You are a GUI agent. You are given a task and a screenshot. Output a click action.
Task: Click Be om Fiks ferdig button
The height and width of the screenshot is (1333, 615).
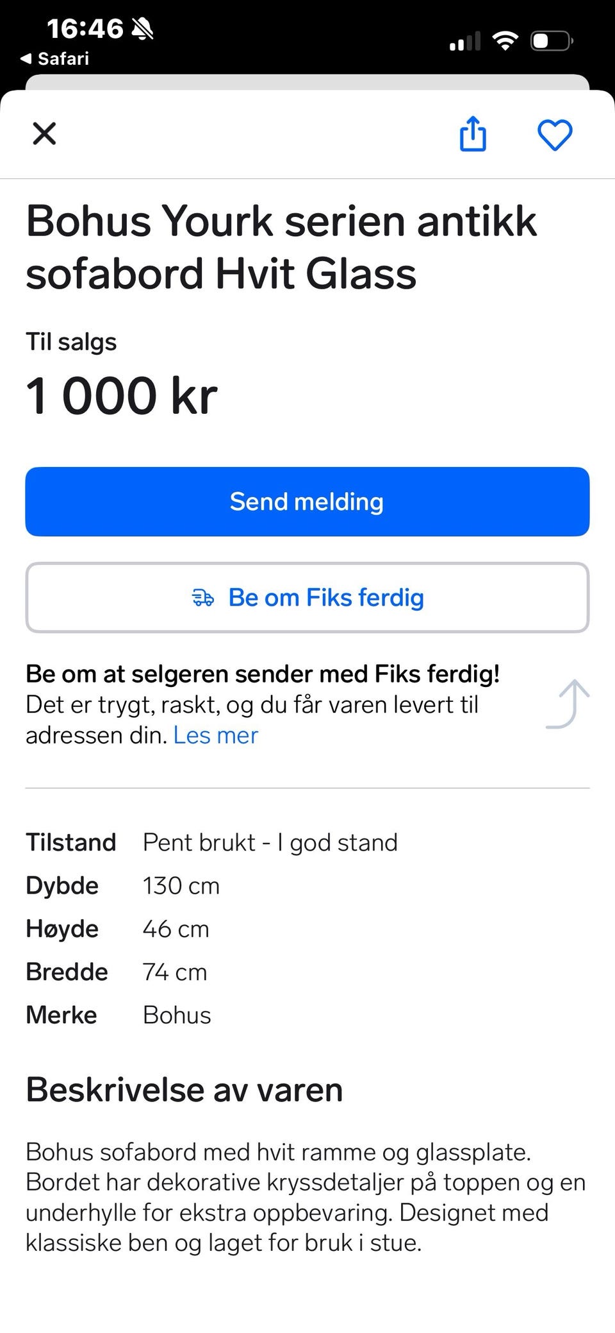[307, 598]
